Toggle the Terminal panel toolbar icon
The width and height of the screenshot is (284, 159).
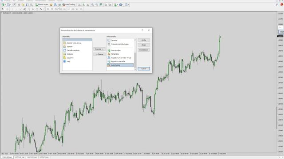pos(27,5)
